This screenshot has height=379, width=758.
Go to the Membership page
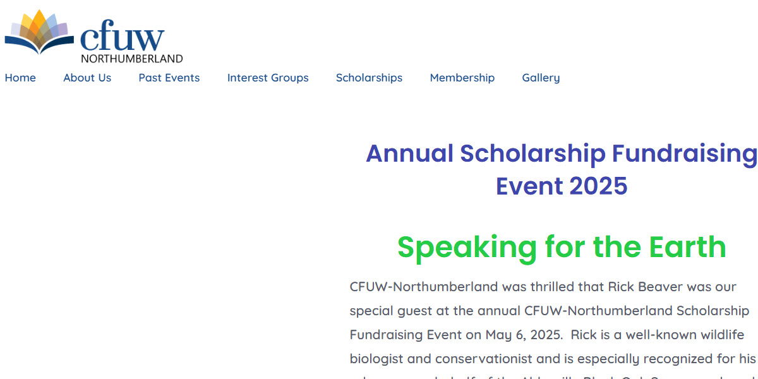(462, 78)
